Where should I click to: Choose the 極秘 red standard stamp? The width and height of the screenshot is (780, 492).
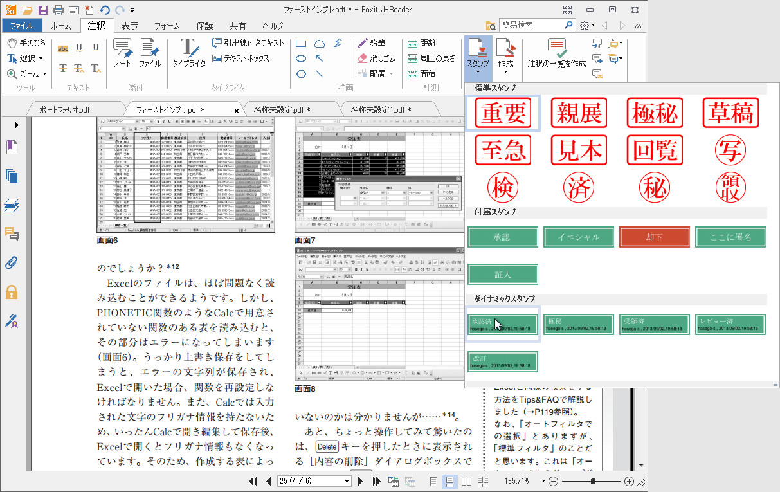pos(655,113)
